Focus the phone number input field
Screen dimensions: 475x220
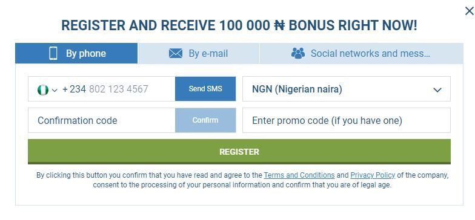pos(119,89)
